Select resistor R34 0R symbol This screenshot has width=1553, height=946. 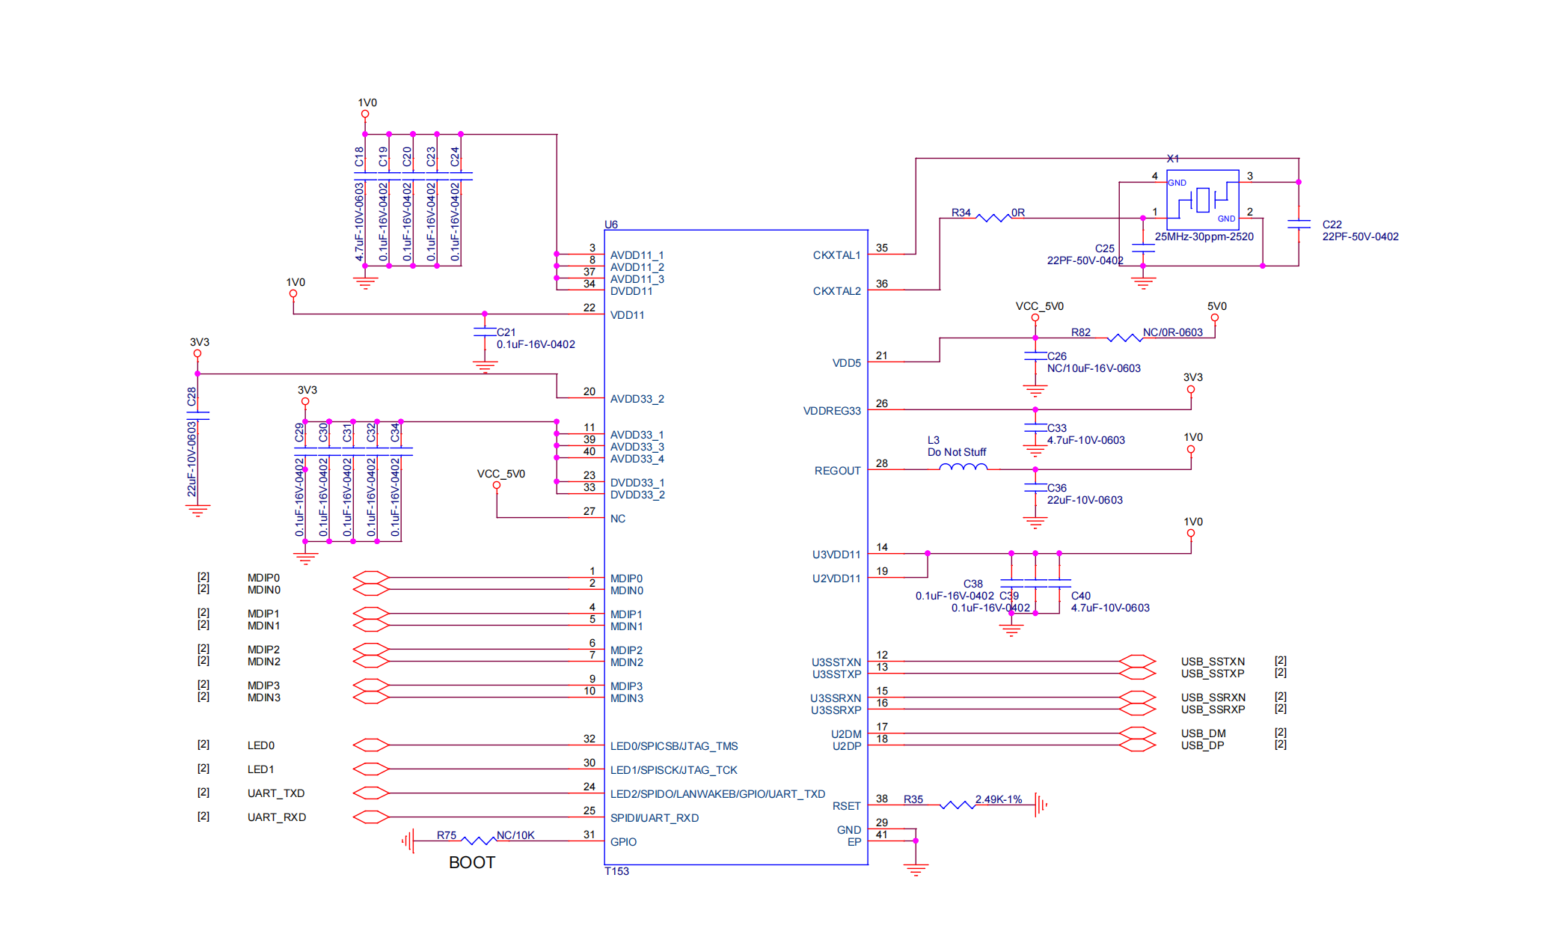tap(993, 218)
